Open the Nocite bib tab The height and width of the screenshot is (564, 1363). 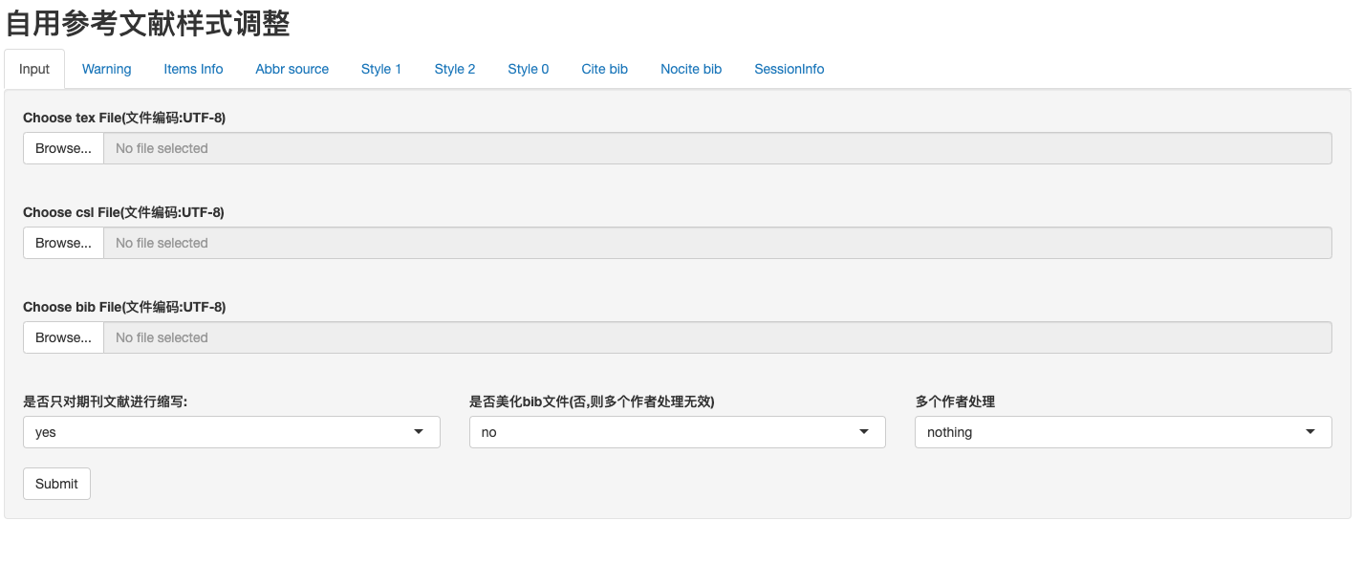tap(691, 69)
